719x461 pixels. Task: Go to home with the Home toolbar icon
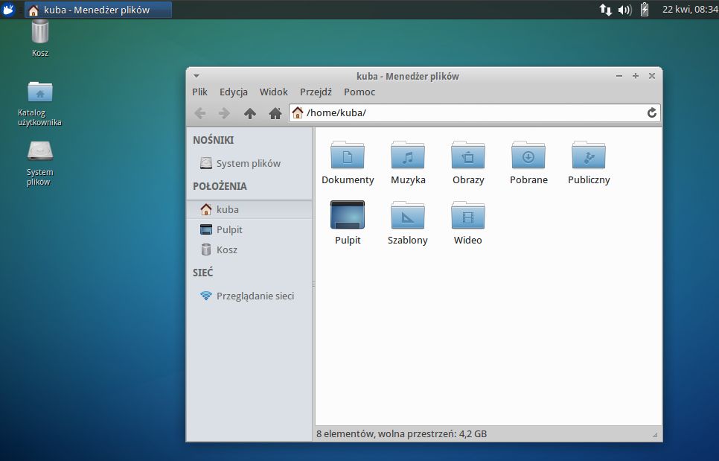click(x=275, y=112)
